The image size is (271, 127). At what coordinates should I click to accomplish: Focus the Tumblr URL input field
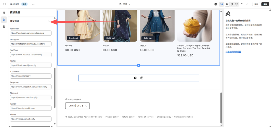31,108
